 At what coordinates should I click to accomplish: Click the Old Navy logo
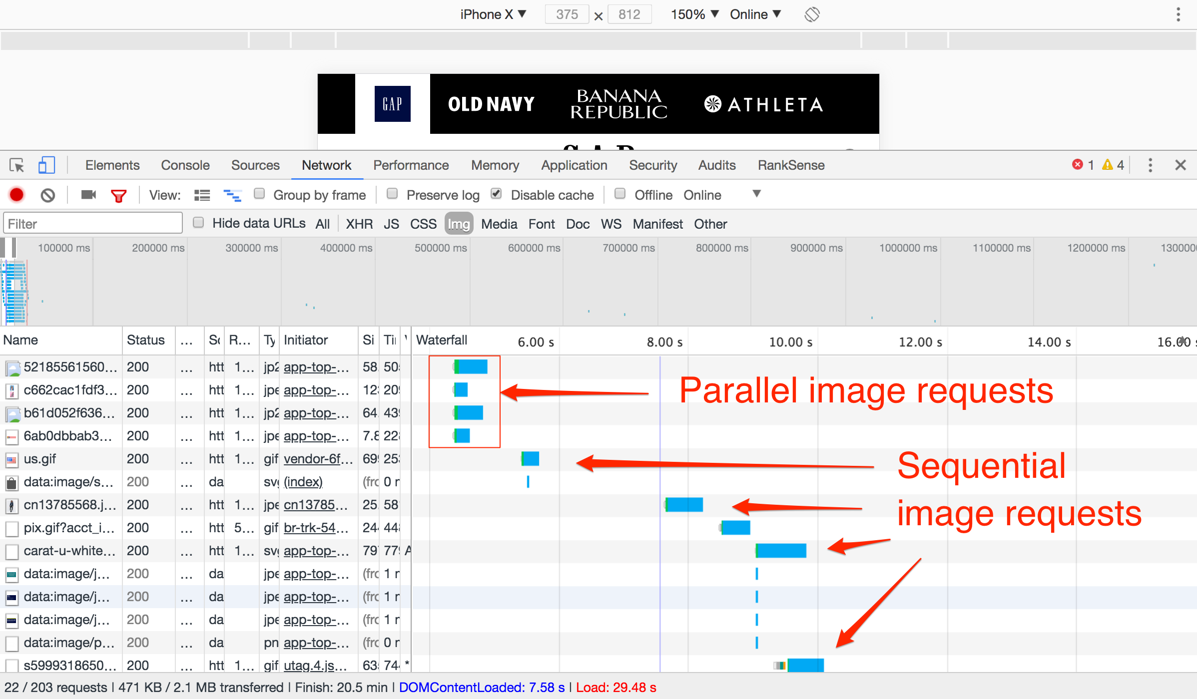coord(491,104)
